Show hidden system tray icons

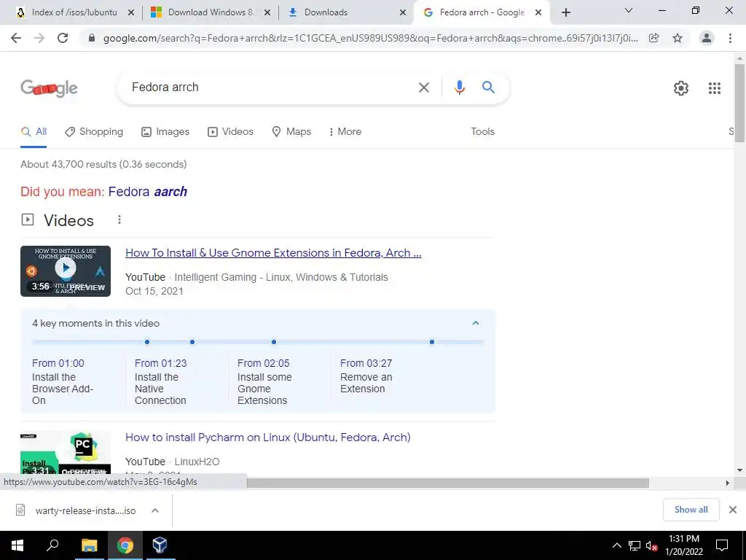(616, 545)
